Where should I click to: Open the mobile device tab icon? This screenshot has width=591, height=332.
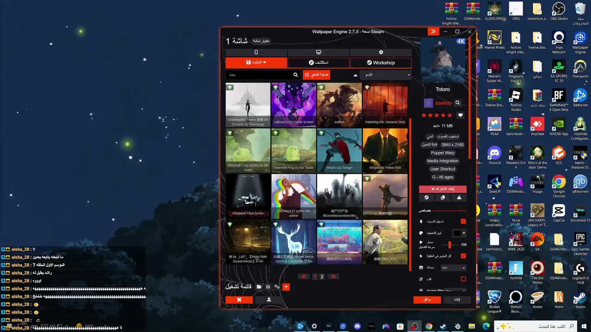coord(256,53)
